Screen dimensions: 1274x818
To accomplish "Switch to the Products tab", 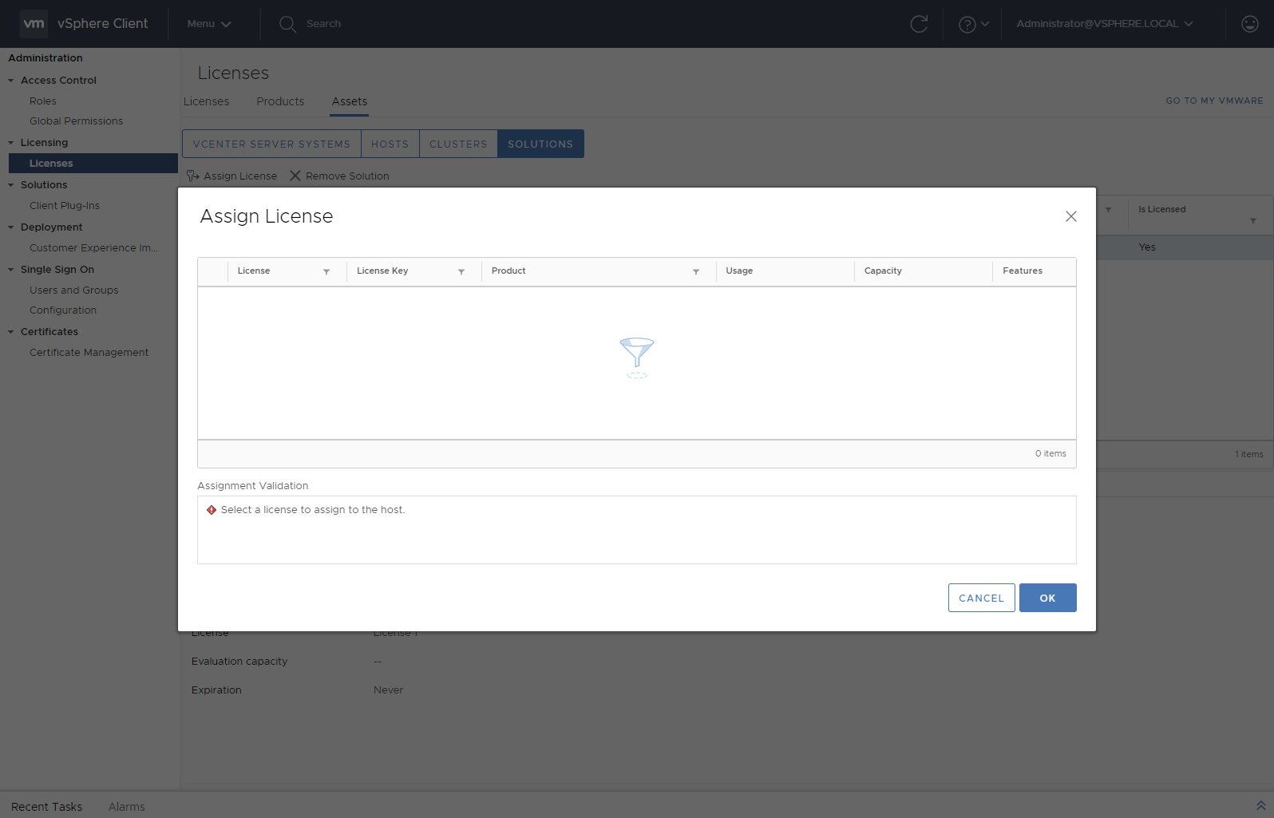I will pyautogui.click(x=280, y=101).
